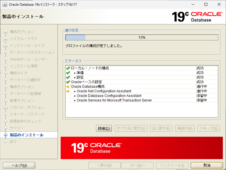This screenshot has width=226, height=170.
Task: Minimize the installer window
Action: coord(193,4)
